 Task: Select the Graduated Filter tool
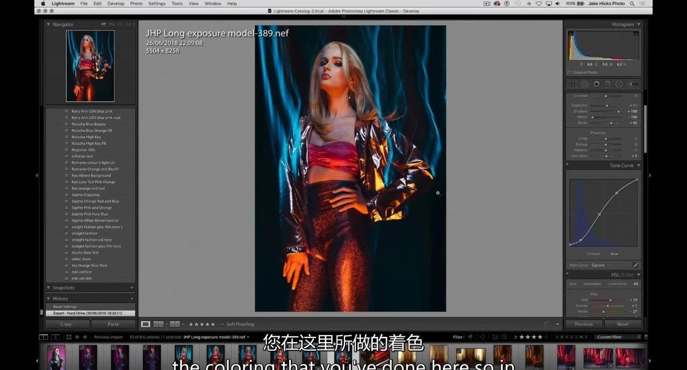point(608,84)
